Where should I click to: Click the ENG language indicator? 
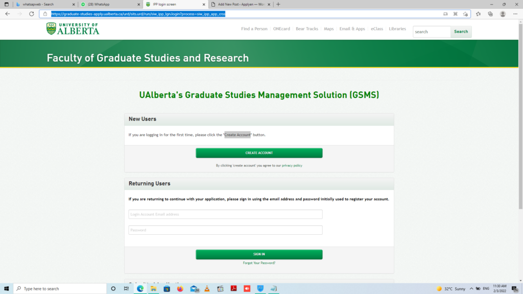(x=486, y=289)
